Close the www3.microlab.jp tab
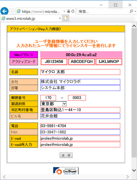The height and width of the screenshot is (180, 137). coord(60,18)
